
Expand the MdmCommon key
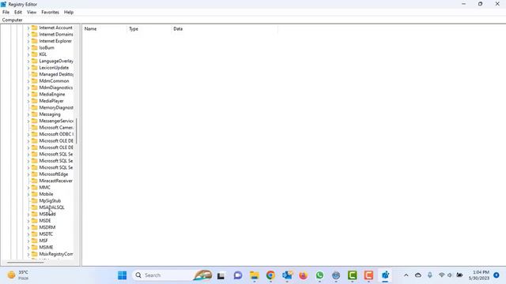[28, 81]
